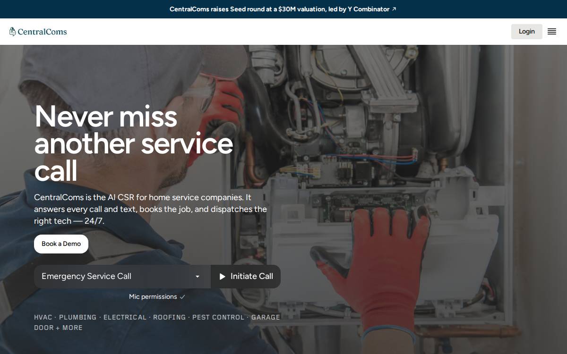567x354 pixels.
Task: Click the Mic permissions status text
Action: 157,296
